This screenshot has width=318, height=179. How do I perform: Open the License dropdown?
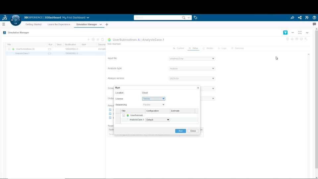153,99
